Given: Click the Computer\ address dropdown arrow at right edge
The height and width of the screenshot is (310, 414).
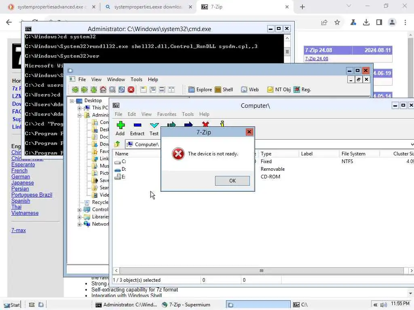Looking at the screenshot, I should click(412, 144).
